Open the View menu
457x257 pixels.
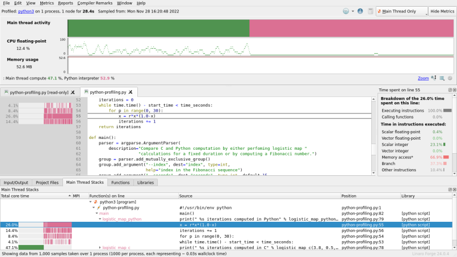31,3
